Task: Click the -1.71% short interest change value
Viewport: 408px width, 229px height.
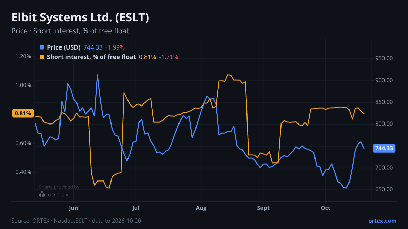Action: pos(169,57)
